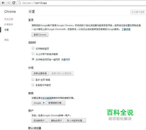Select 设置 in the sidebar
This screenshot has width=146, height=130.
[6, 30]
